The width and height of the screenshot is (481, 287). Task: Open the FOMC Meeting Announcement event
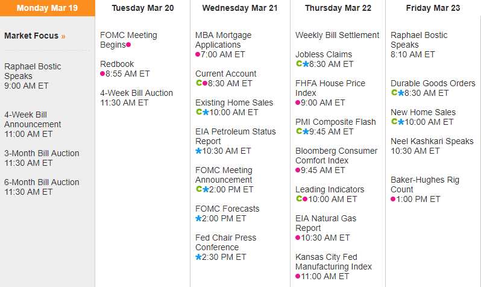[224, 175]
